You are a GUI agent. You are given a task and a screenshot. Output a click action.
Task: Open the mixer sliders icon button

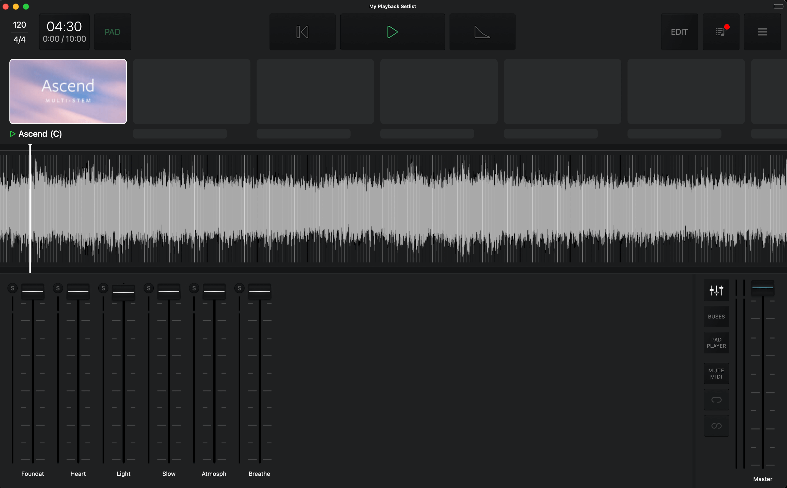pyautogui.click(x=716, y=290)
